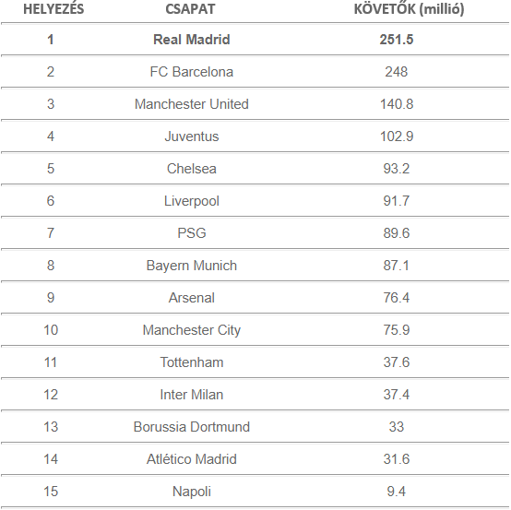Select the Chelsea row name
This screenshot has height=510, width=511.
[x=192, y=169]
